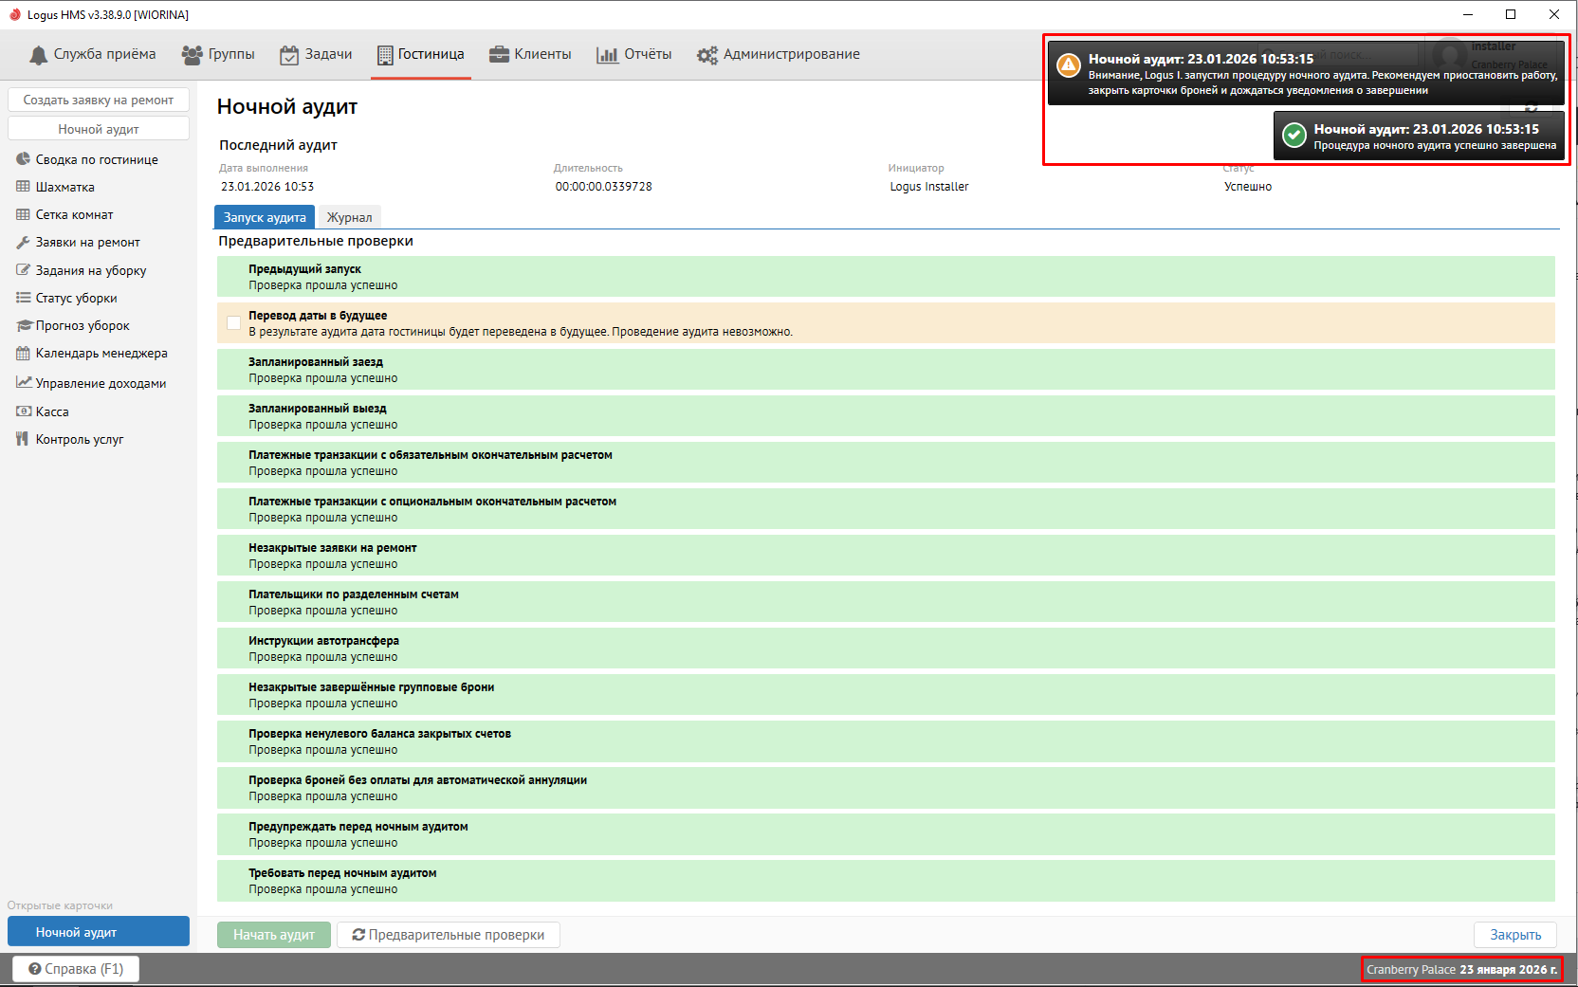This screenshot has width=1578, height=987.
Task: Open help with the Справка (F1) button
Action: click(76, 969)
